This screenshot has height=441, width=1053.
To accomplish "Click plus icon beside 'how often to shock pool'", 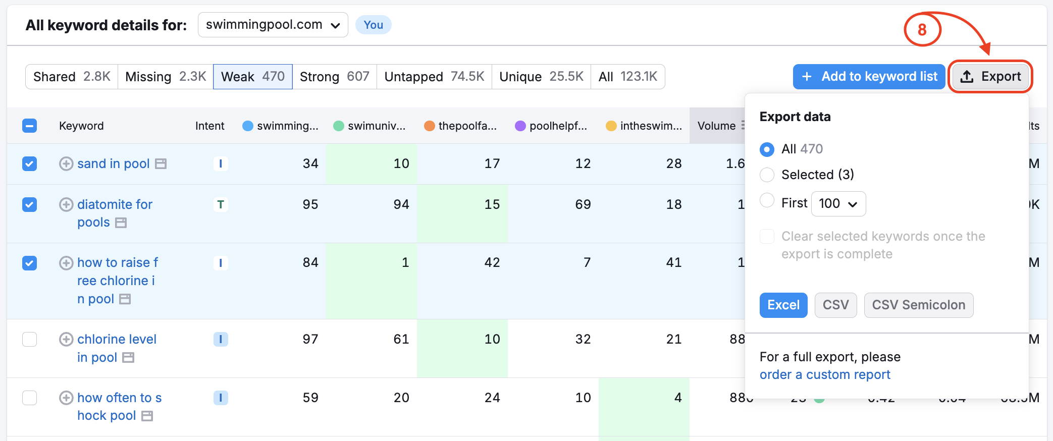I will [66, 398].
